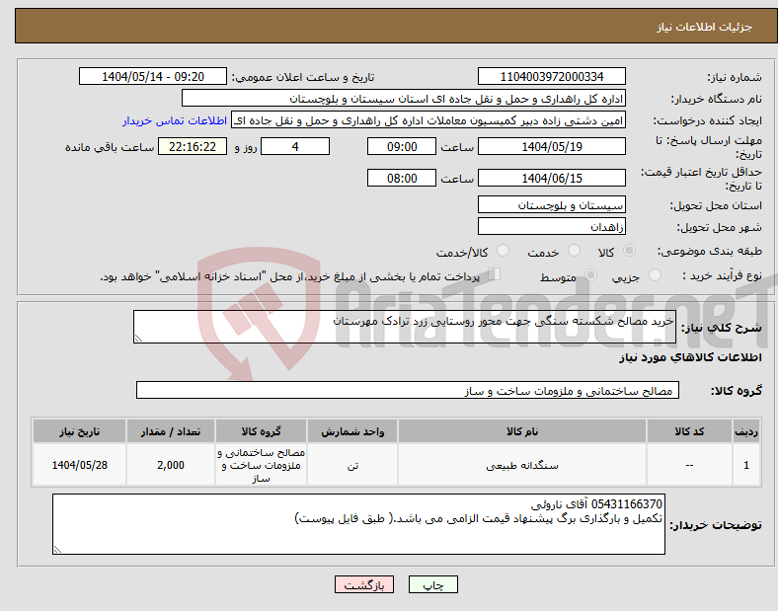Click the price validity time 08:00
778x611 pixels.
point(402,178)
